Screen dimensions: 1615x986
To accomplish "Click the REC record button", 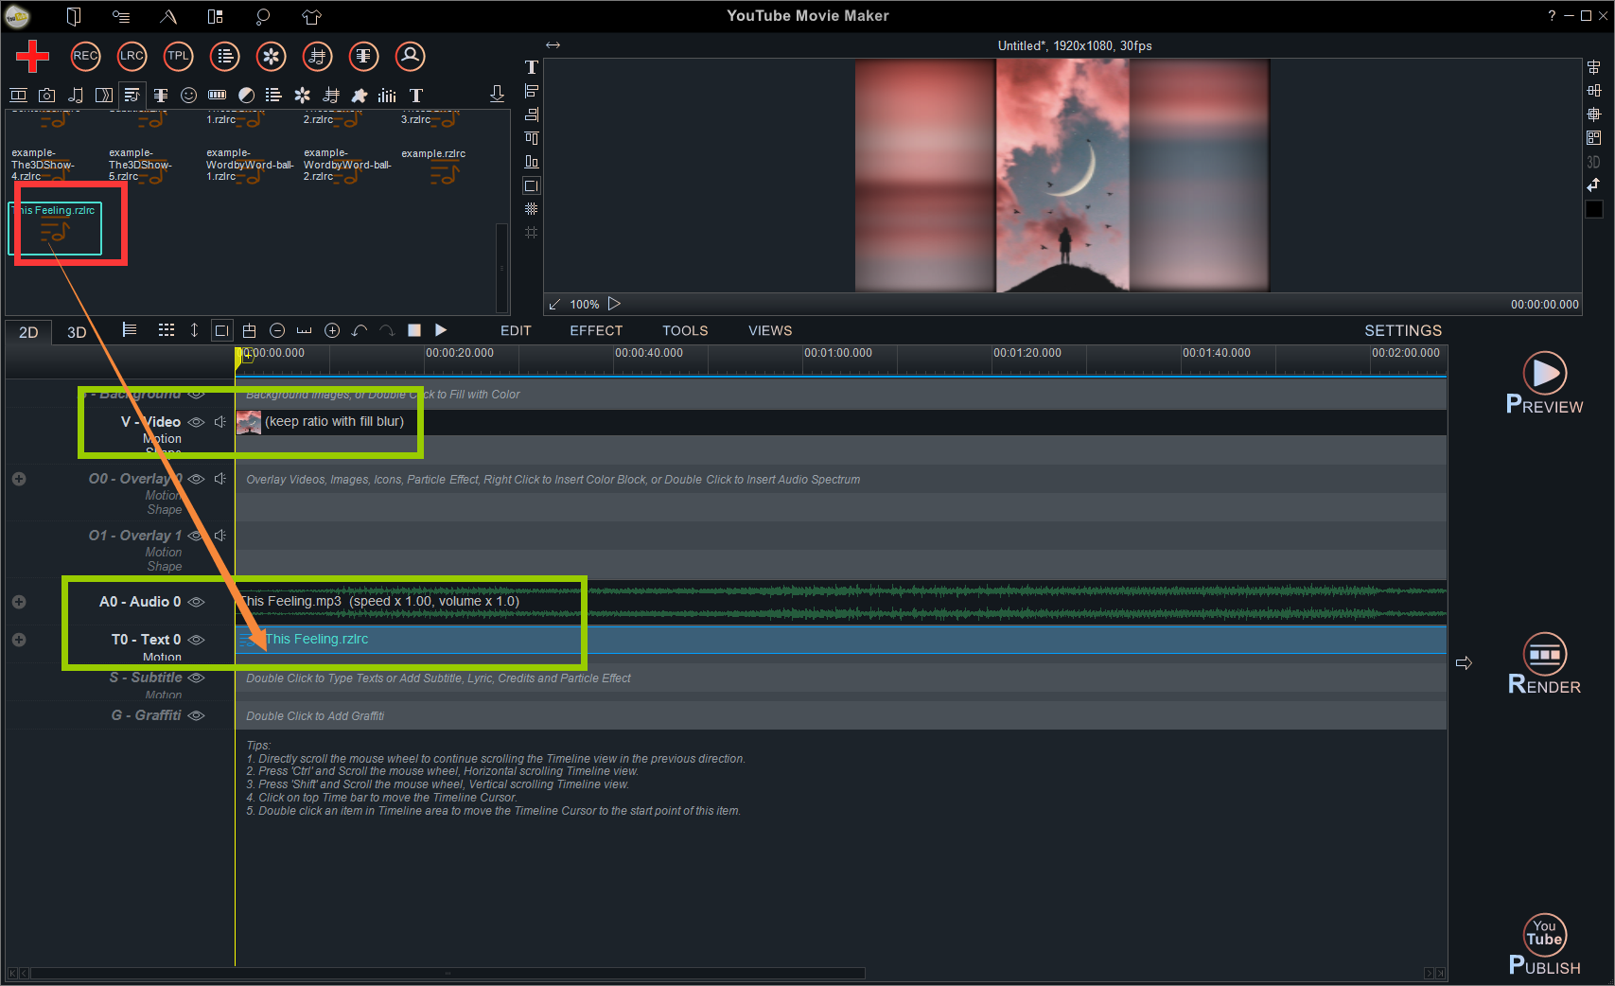I will pyautogui.click(x=85, y=56).
